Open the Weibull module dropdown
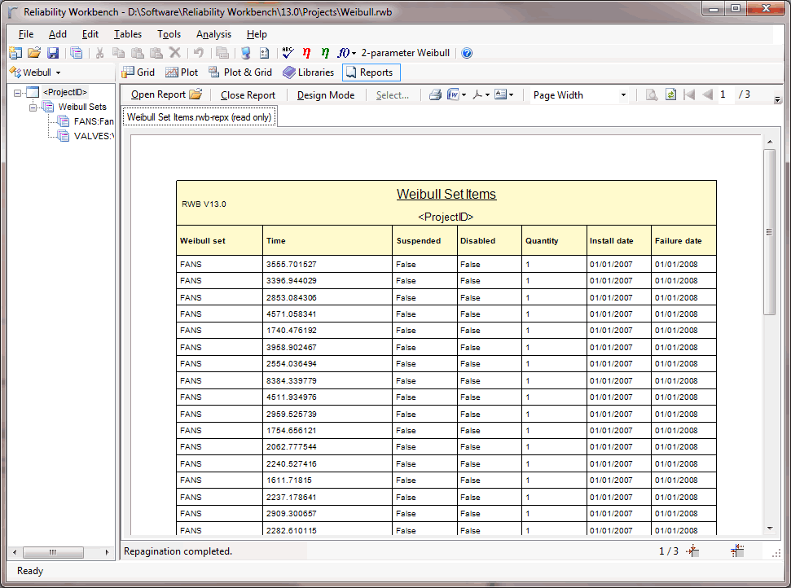This screenshot has width=791, height=588. point(35,72)
